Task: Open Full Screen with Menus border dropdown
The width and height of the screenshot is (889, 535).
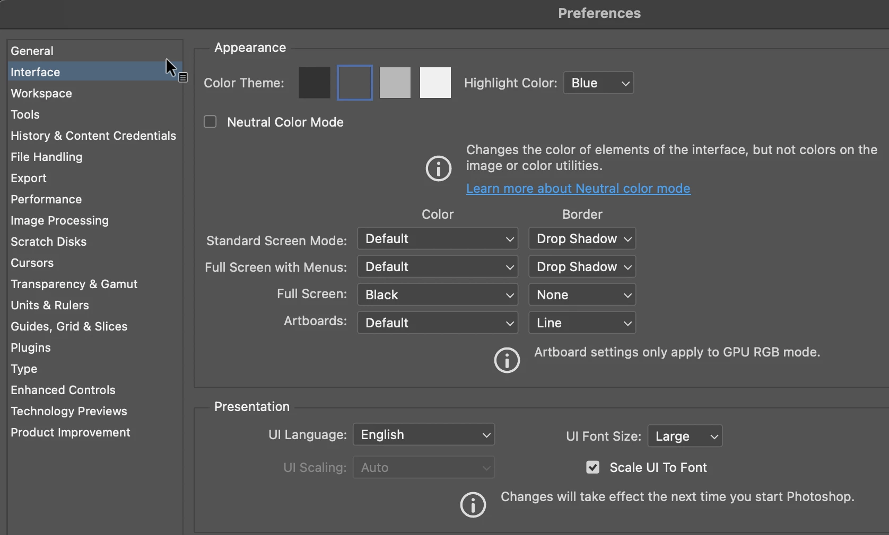Action: 582,267
